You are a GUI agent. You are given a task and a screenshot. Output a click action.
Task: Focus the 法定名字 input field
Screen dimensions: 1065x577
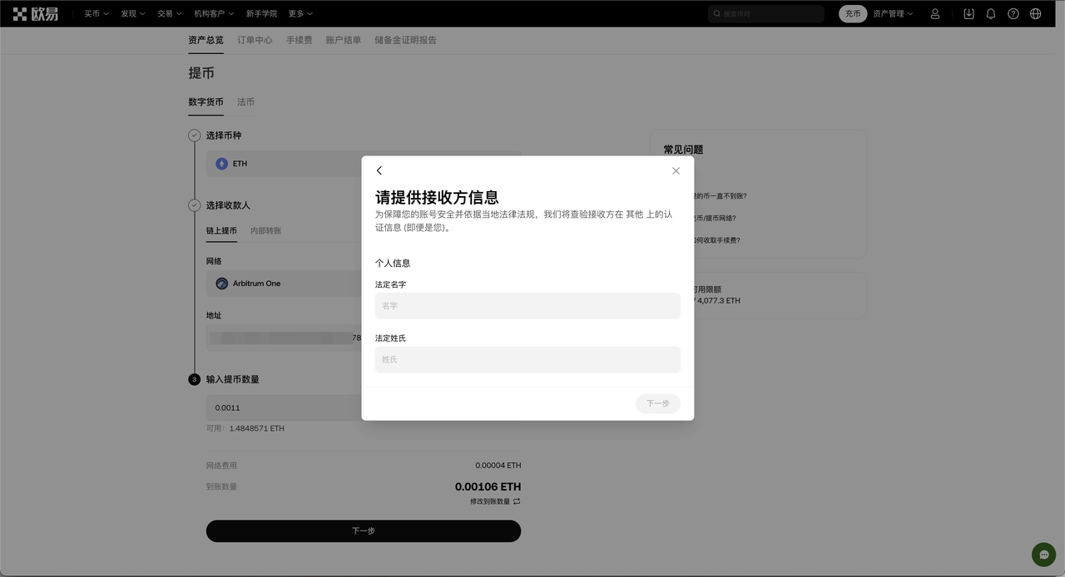528,306
